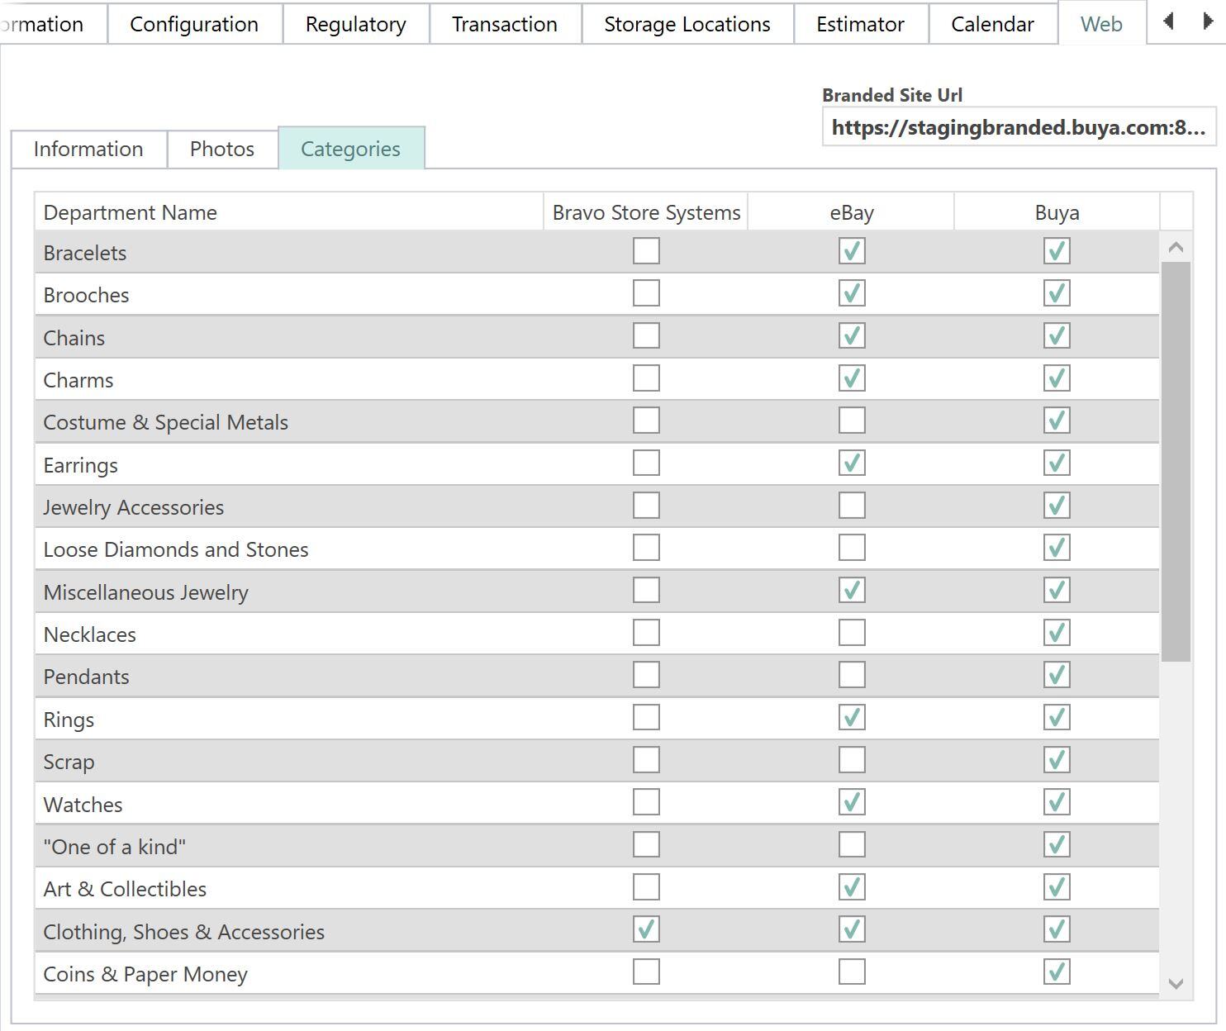Uncheck eBay for Watches
Screen dimensions: 1226x1031
[x=852, y=802]
